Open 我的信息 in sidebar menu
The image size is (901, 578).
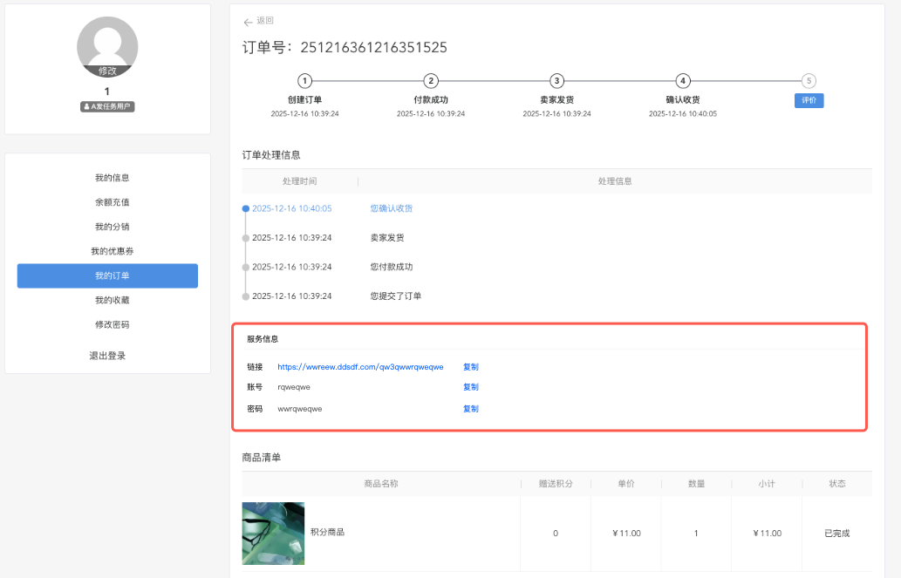tap(112, 178)
